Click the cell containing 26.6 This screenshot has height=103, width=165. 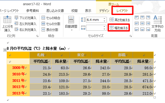[x=81, y=68]
